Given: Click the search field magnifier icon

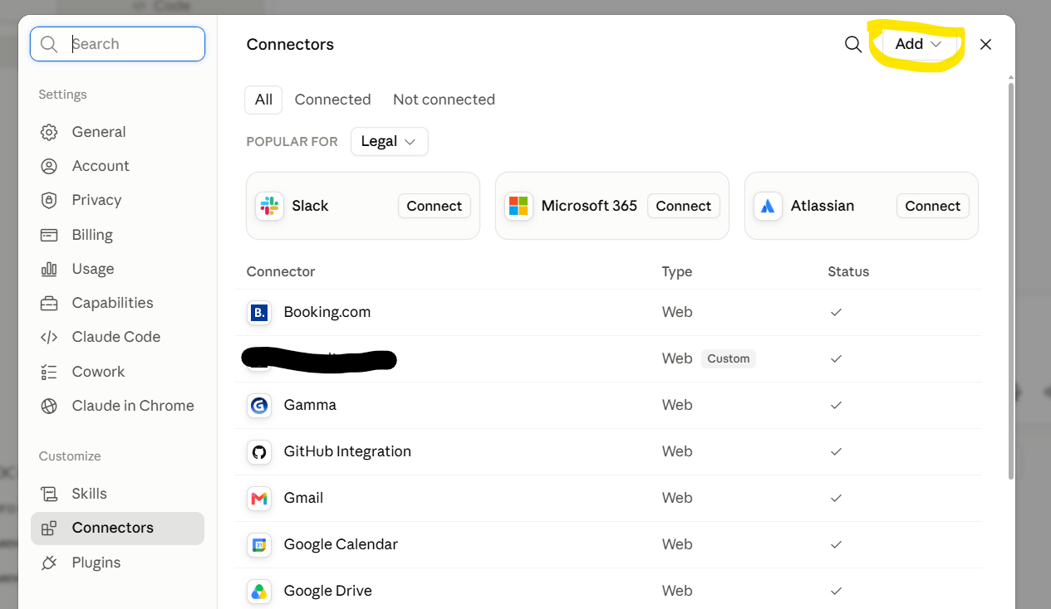Looking at the screenshot, I should click(49, 44).
